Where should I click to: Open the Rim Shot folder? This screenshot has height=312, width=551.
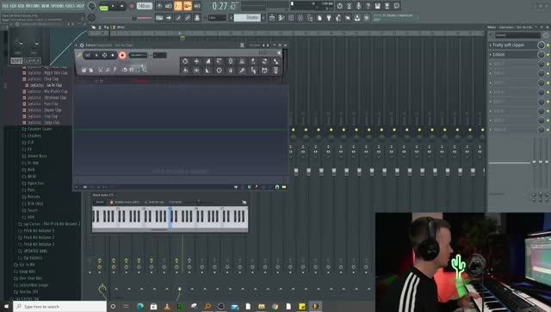35,204
